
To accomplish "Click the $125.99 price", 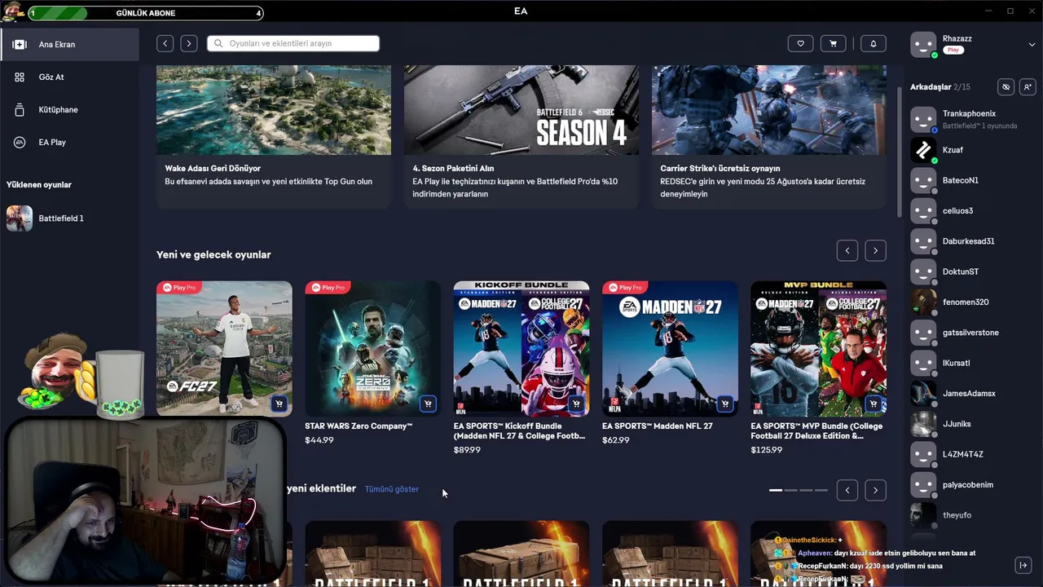I will [767, 450].
